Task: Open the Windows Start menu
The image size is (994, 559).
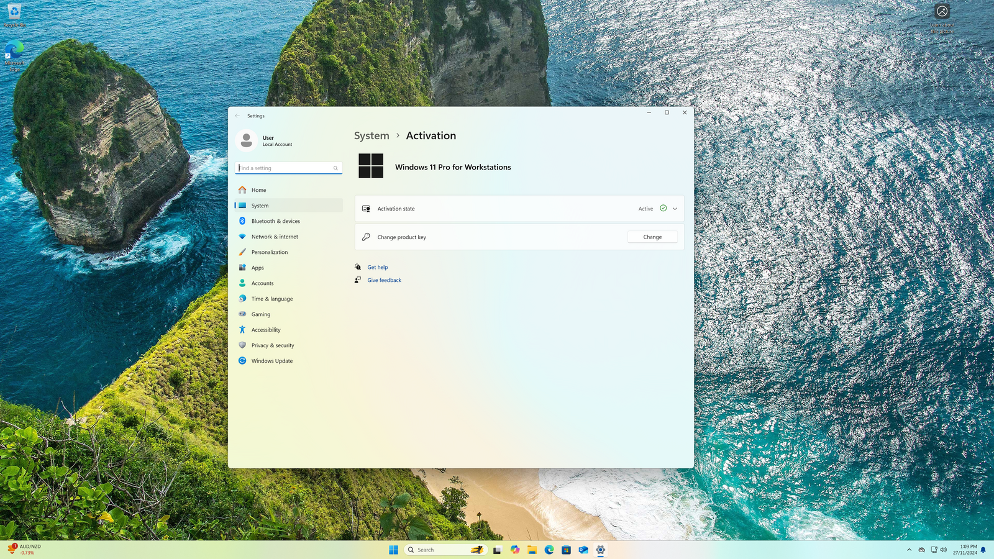Action: [x=393, y=550]
